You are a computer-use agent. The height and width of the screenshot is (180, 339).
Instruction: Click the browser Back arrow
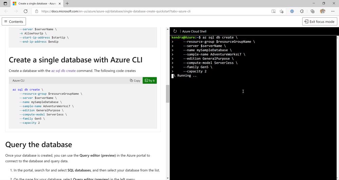click(6, 11)
